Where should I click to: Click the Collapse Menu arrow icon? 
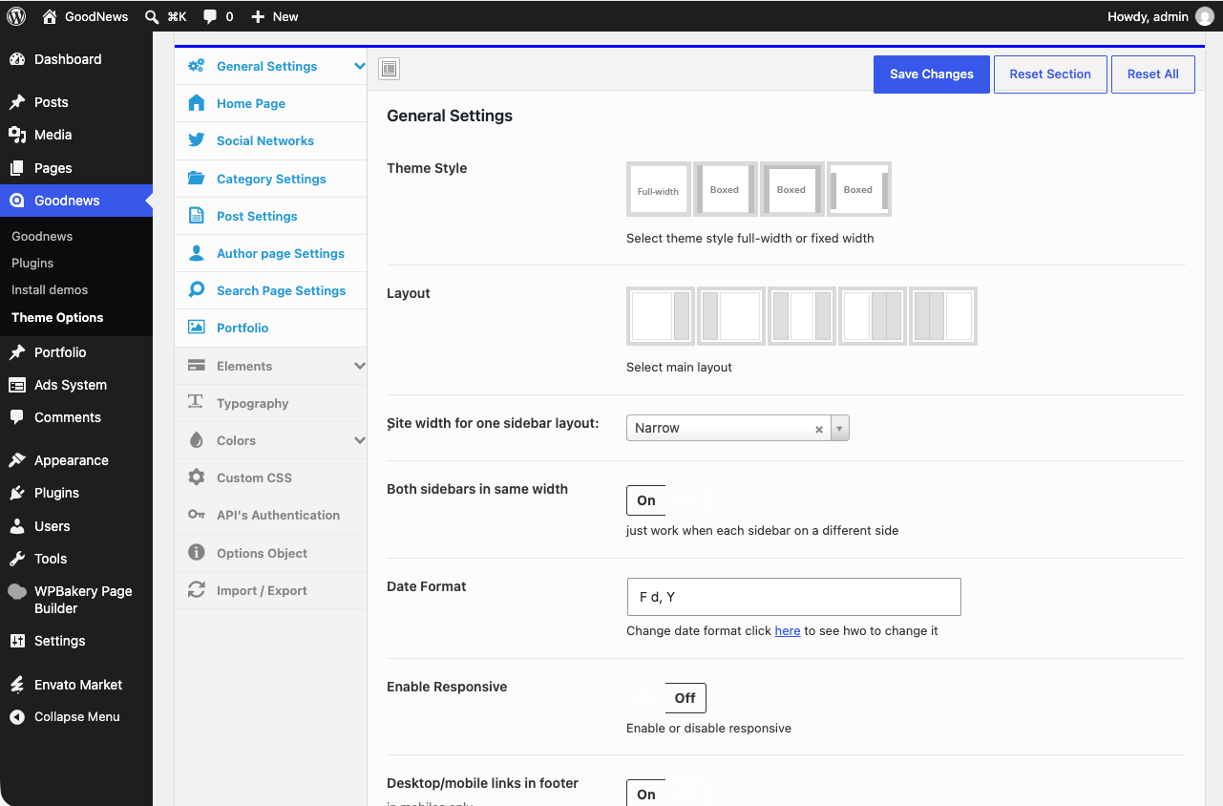17,717
